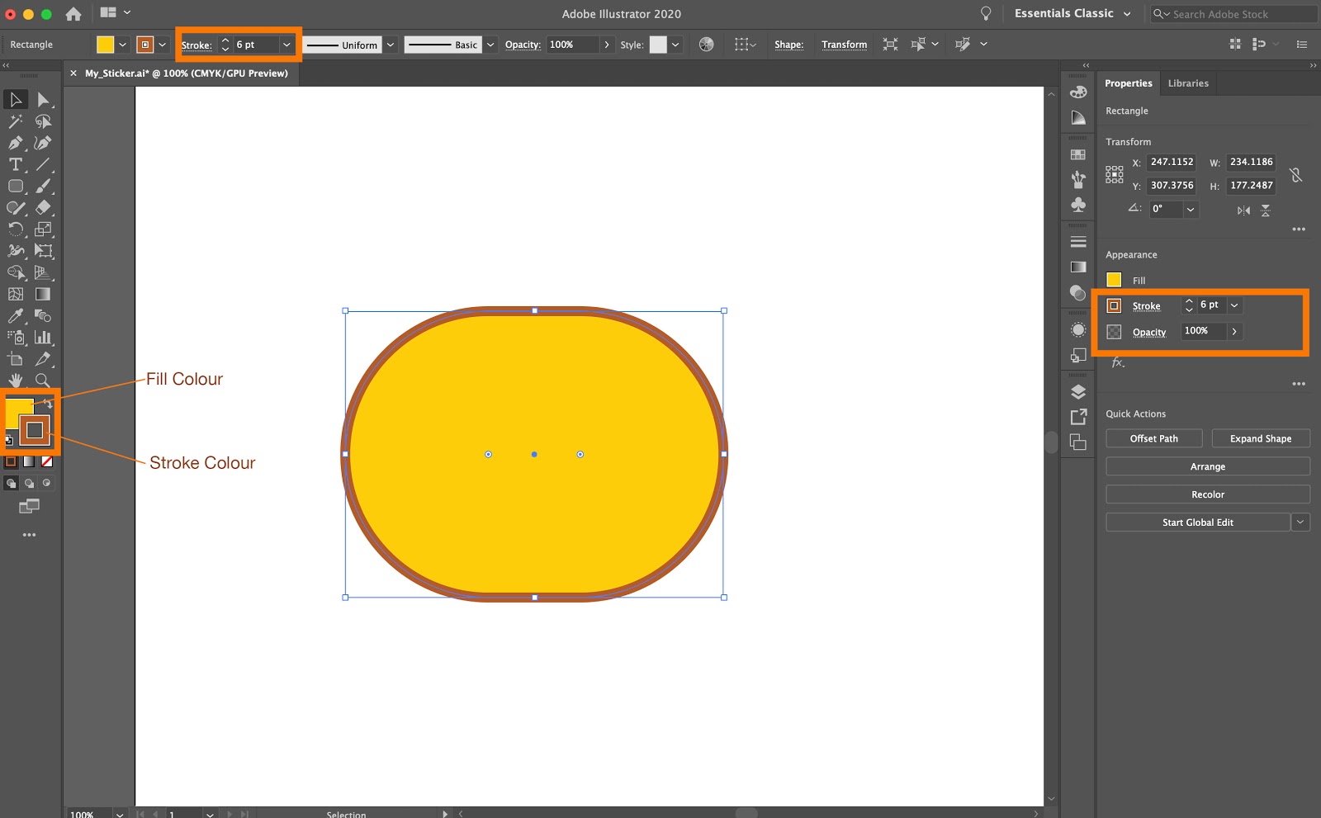Viewport: 1321px width, 818px height.
Task: Select the Properties tab
Action: click(1128, 83)
